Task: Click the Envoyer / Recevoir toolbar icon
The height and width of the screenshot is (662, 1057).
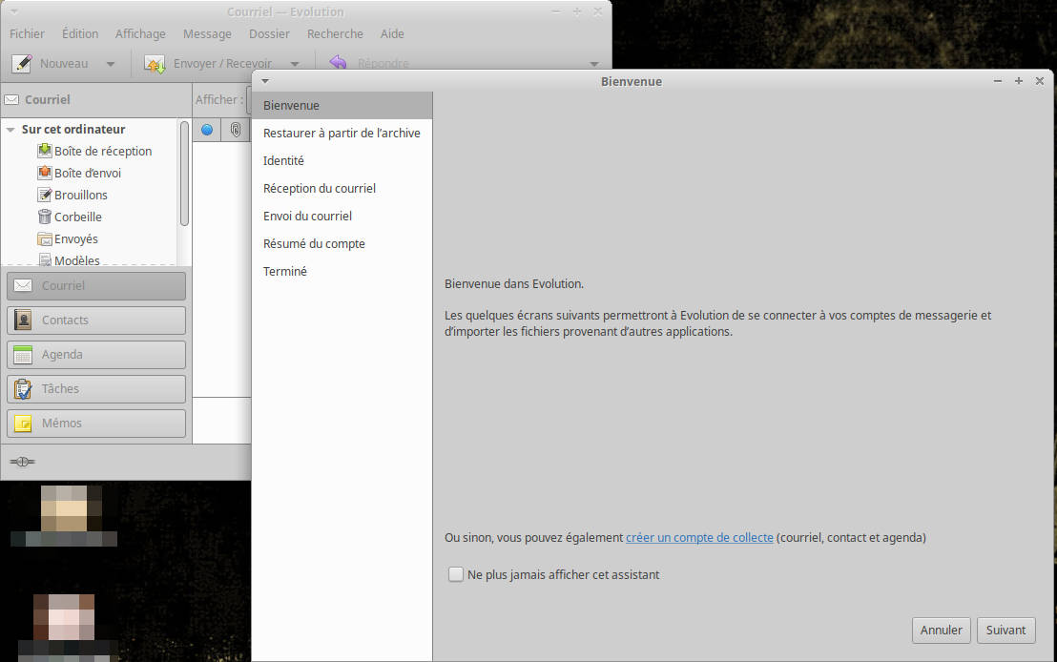Action: point(155,64)
